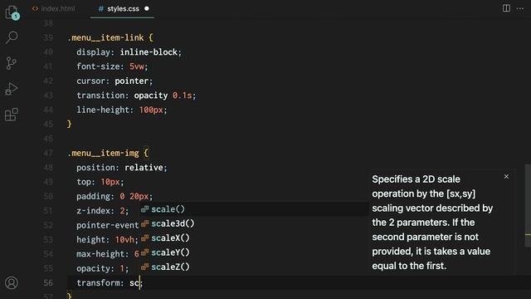This screenshot has width=531, height=299.
Task: Select the scale3d() suggestion
Action: (x=254, y=223)
